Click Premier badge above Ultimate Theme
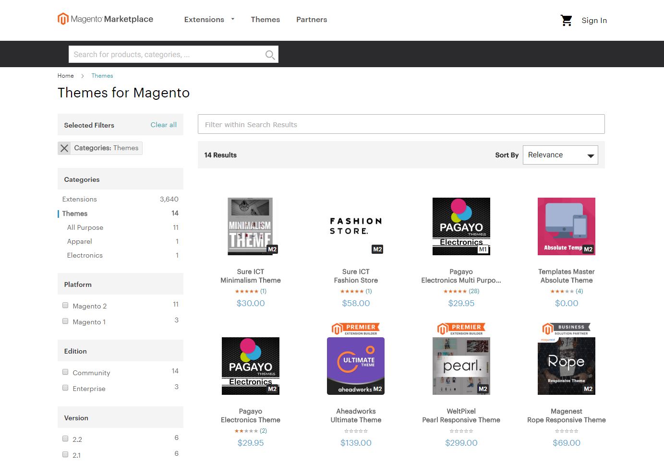664x462 pixels. click(356, 329)
